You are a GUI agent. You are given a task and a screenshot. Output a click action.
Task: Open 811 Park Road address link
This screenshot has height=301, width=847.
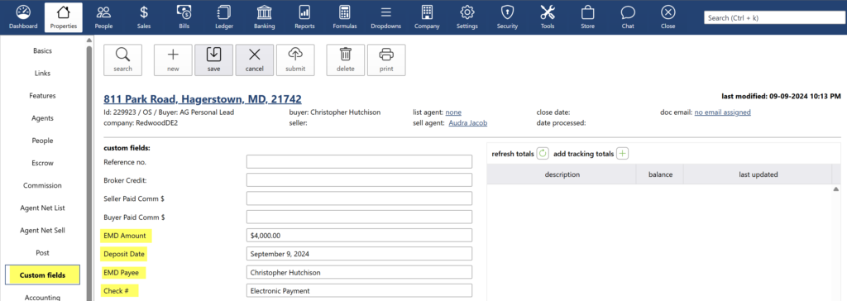203,99
